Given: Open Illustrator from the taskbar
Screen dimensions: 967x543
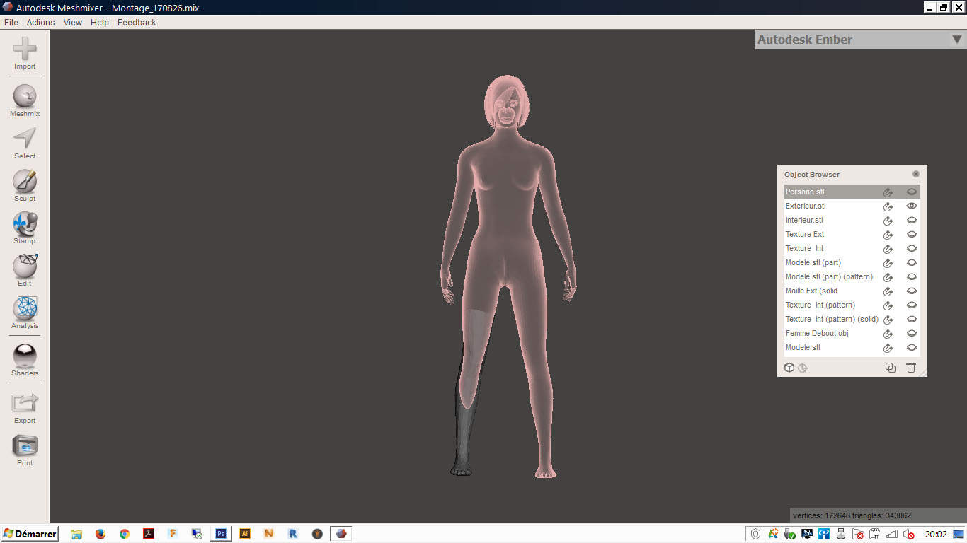Looking at the screenshot, I should click(244, 534).
